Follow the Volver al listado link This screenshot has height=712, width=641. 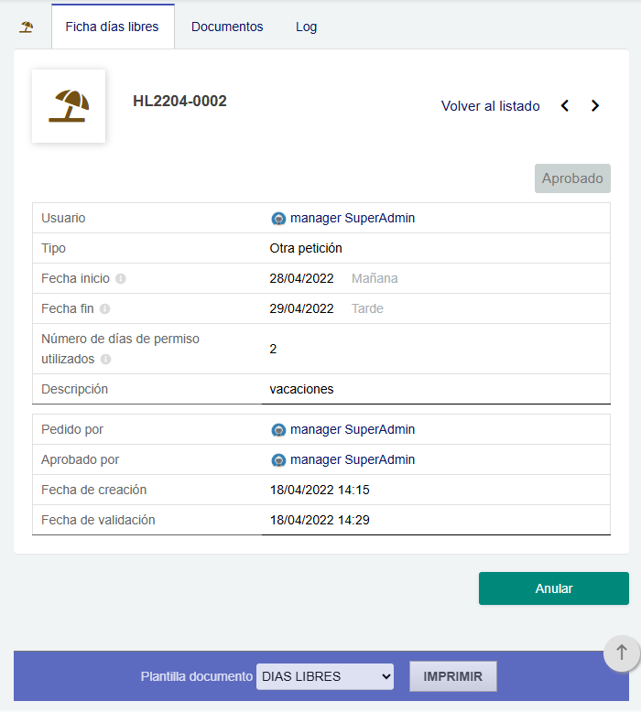coord(490,106)
